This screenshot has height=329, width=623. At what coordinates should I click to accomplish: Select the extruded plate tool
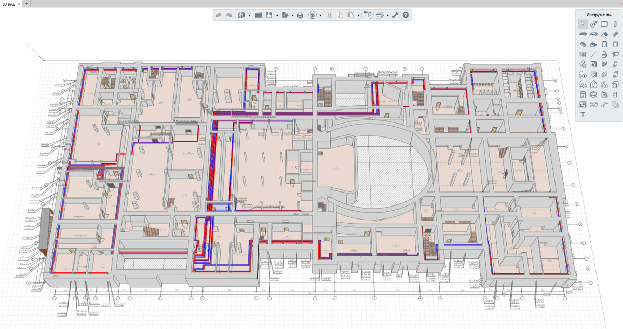point(615,53)
